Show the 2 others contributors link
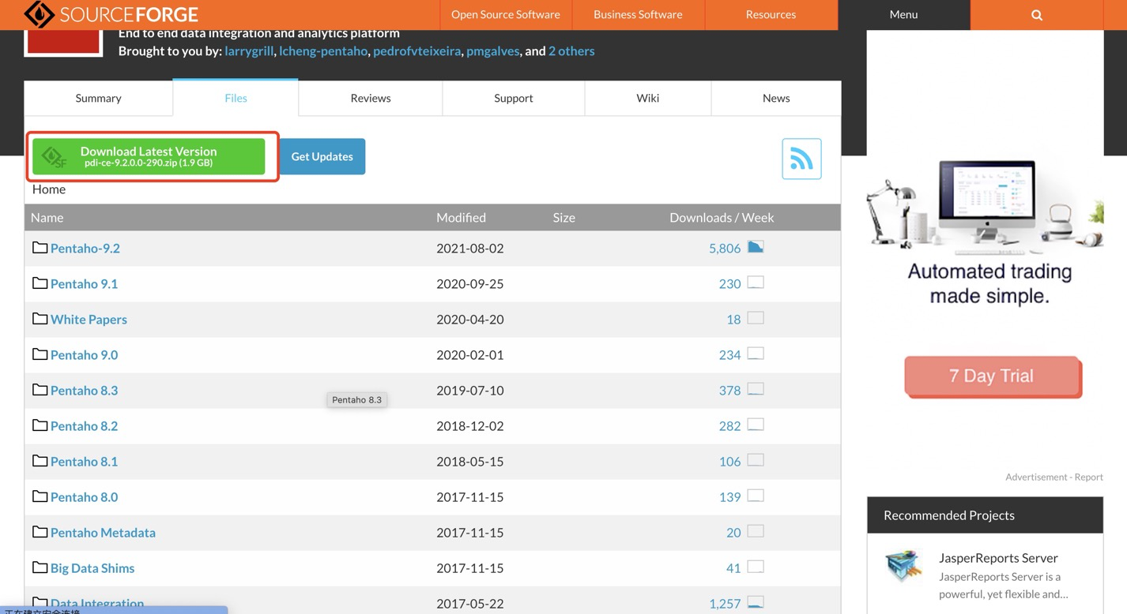 [571, 51]
